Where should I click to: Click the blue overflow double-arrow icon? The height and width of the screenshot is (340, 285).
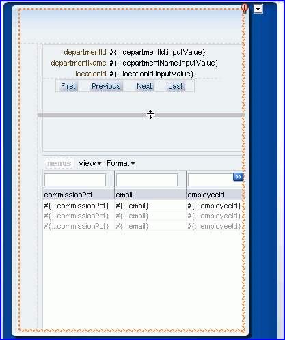(238, 177)
